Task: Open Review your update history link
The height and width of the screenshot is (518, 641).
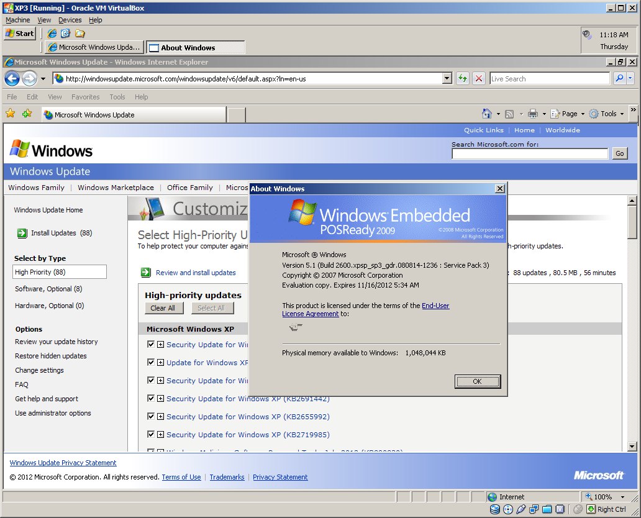Action: (57, 342)
